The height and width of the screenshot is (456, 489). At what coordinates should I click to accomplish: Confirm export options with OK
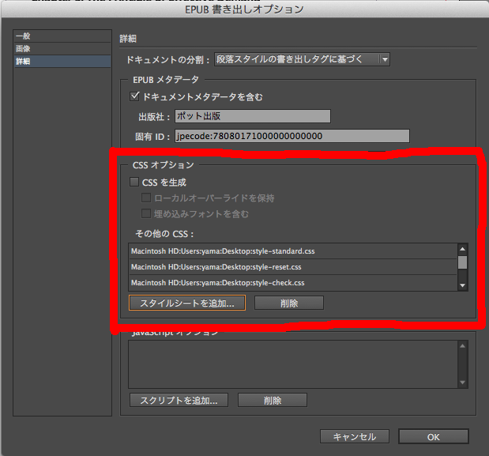(433, 436)
